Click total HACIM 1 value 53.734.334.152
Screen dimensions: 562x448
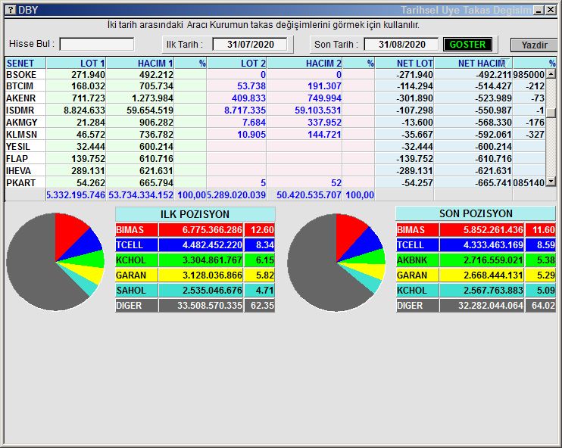click(141, 194)
